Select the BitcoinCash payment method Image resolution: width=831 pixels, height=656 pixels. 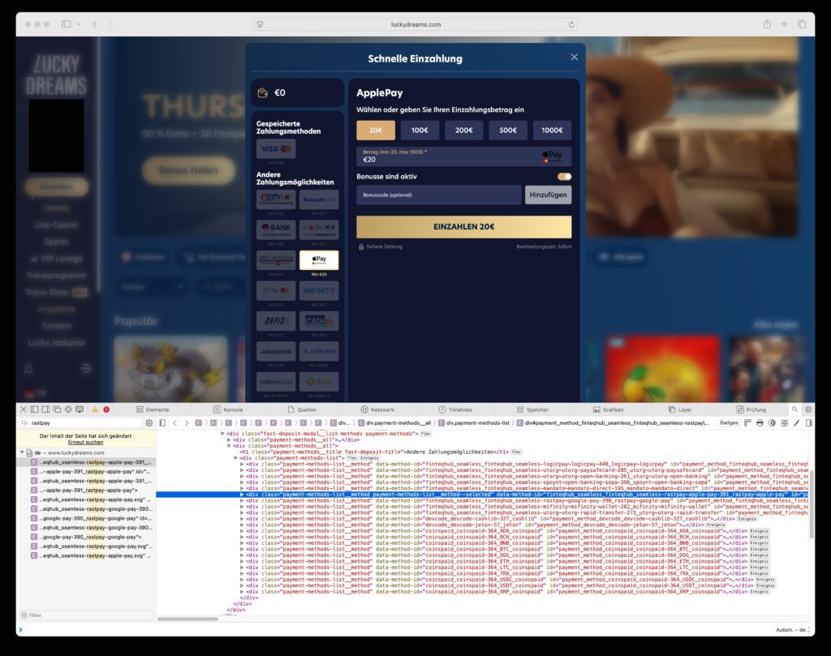275,379
